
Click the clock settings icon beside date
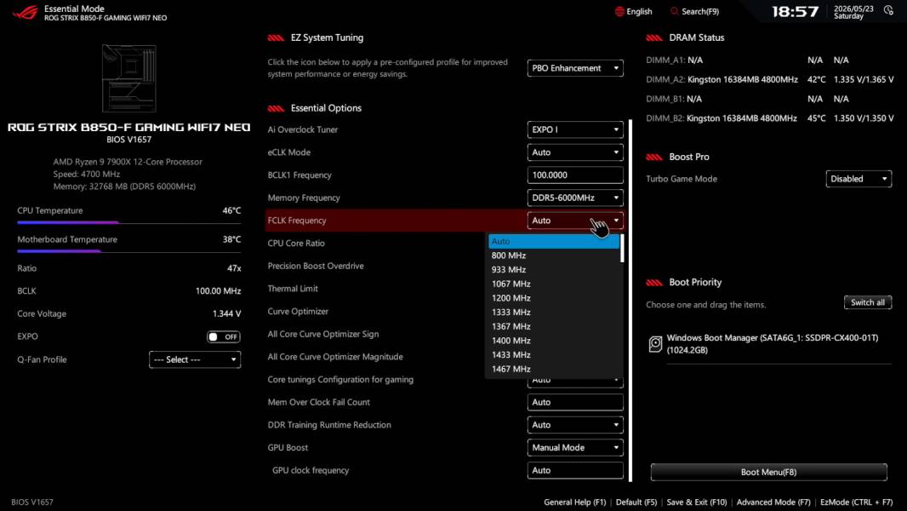coord(888,10)
